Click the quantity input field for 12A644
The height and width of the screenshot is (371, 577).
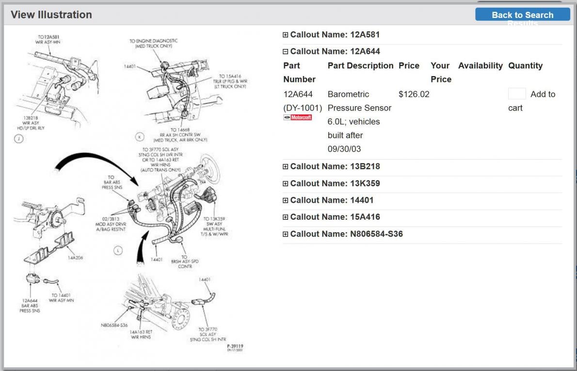517,94
